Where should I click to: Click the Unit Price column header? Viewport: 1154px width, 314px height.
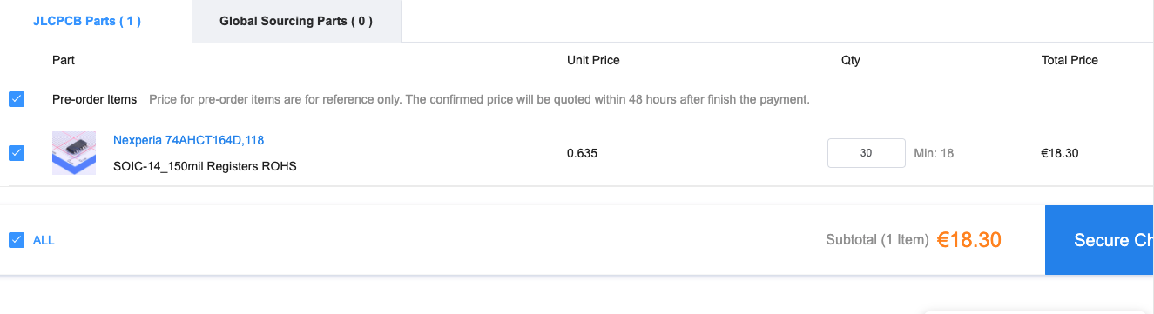593,60
